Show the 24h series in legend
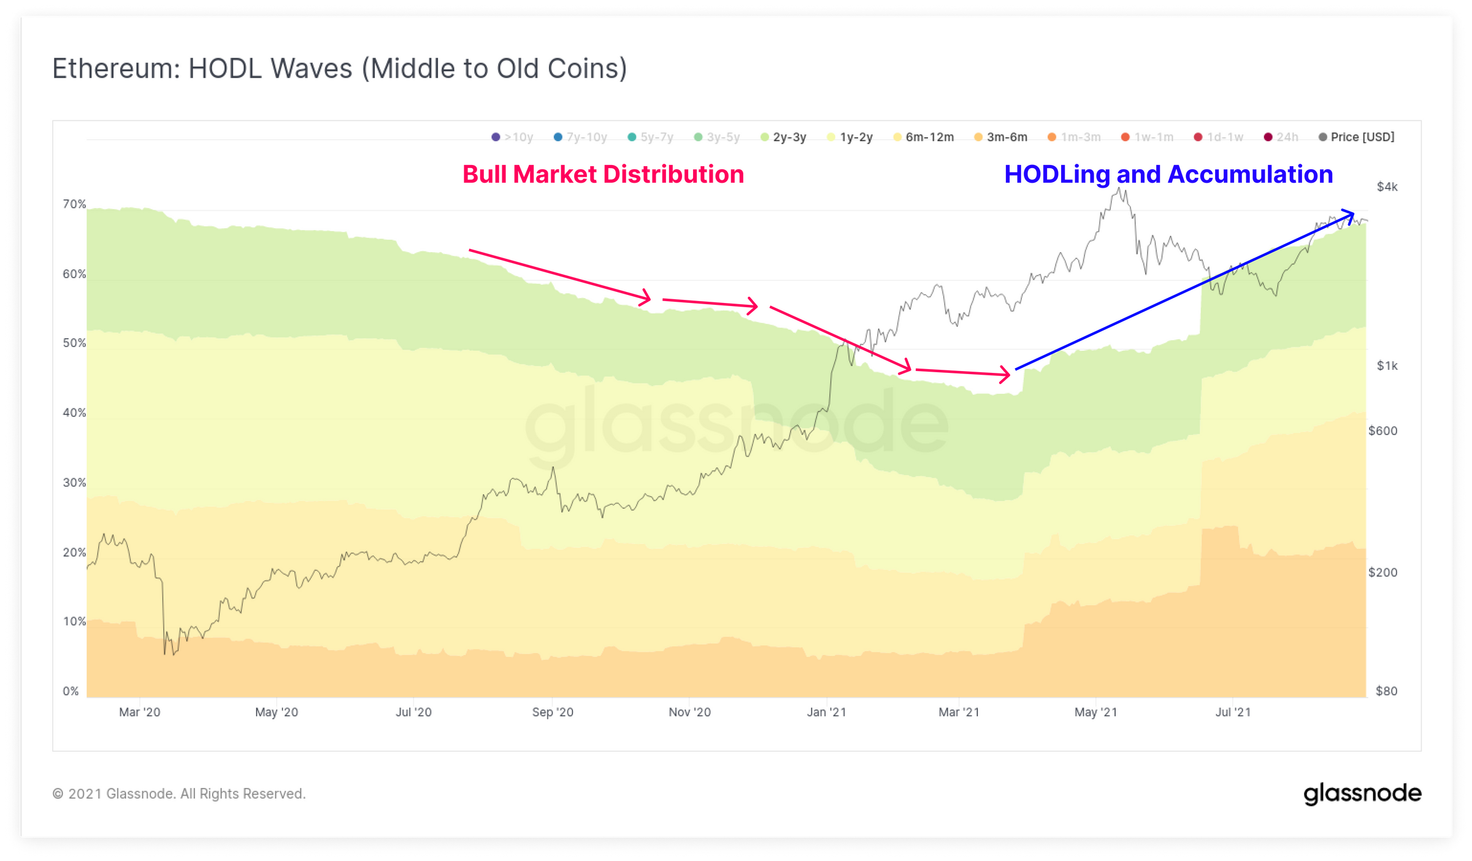The image size is (1472, 861). [1281, 137]
